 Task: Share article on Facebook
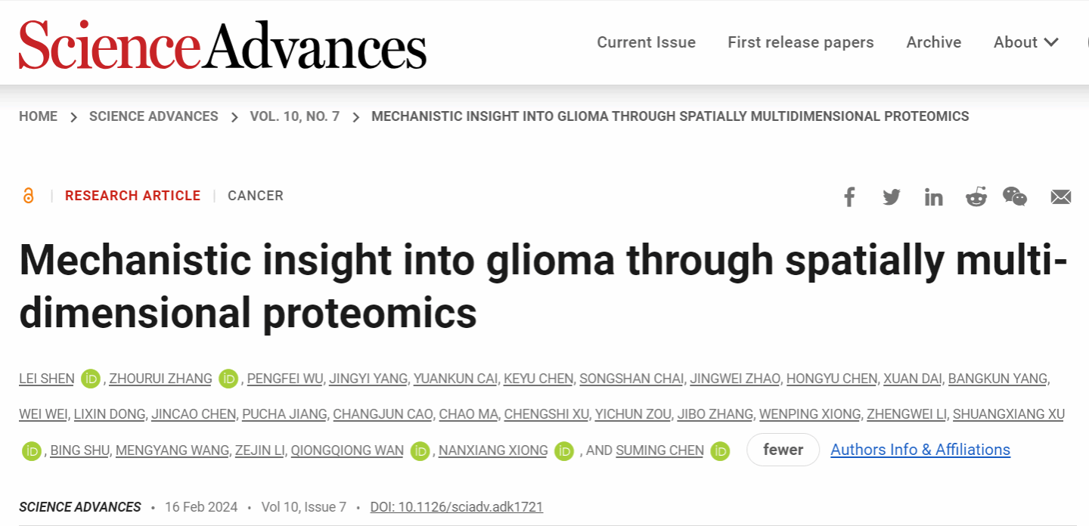(x=849, y=197)
